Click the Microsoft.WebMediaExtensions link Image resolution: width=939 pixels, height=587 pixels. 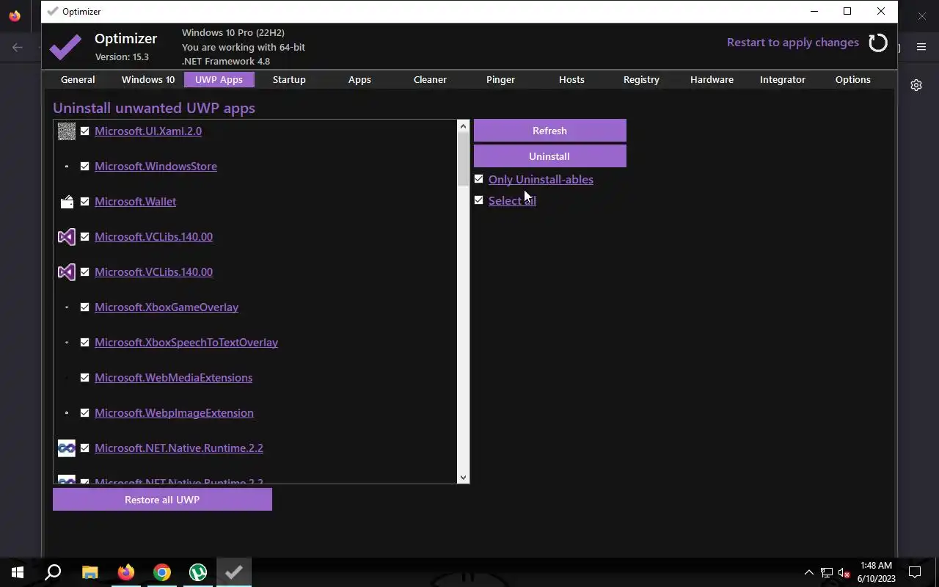173,378
